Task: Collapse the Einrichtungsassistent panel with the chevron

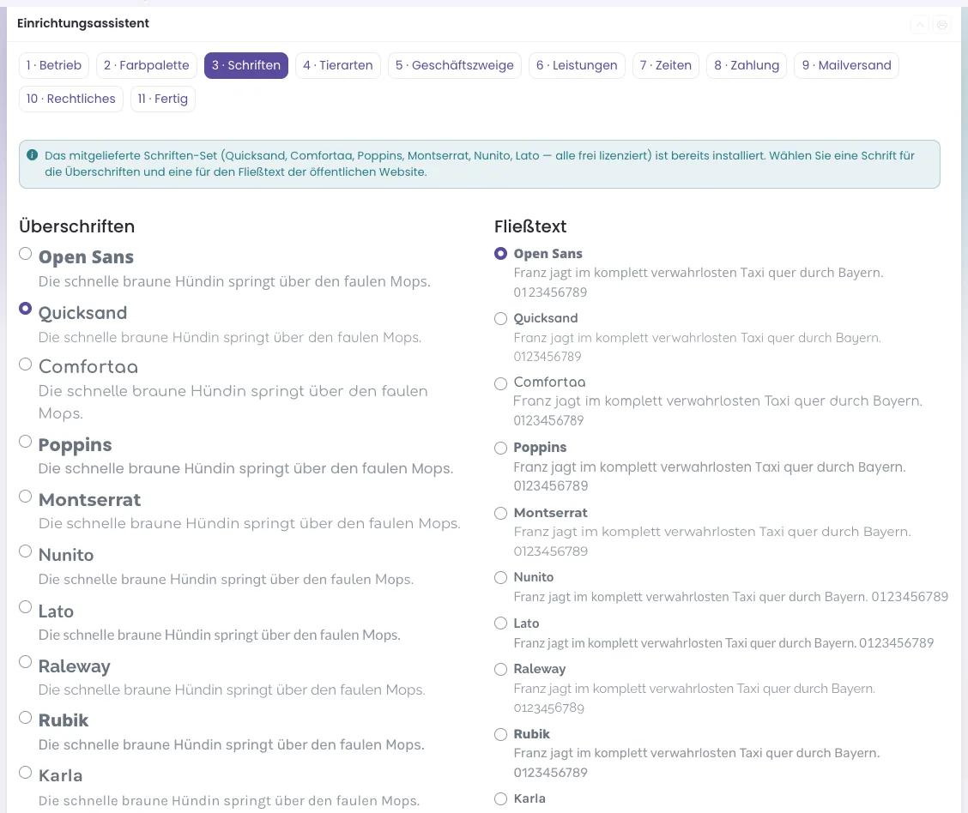Action: coord(920,25)
